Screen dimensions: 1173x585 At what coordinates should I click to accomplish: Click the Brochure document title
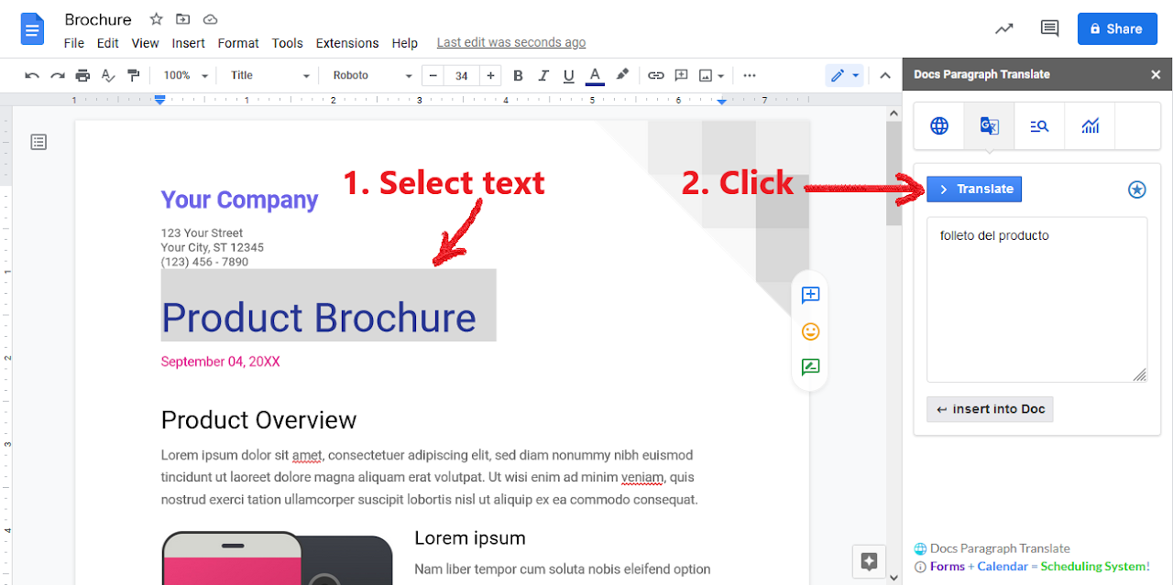[x=98, y=19]
